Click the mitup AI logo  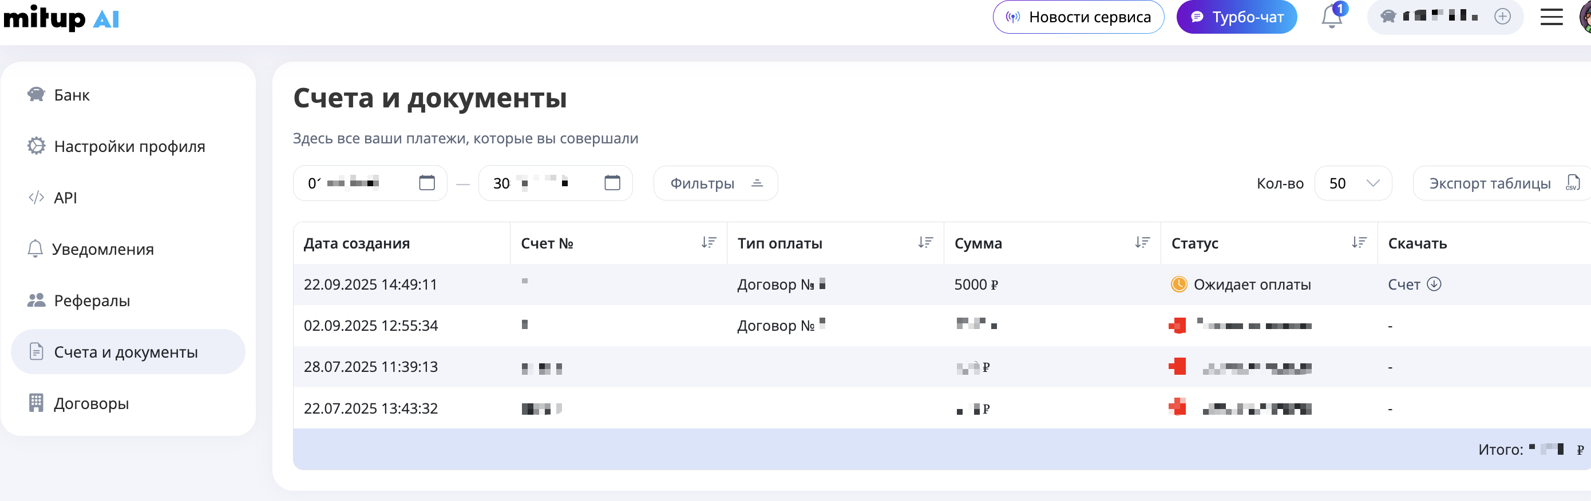(61, 18)
